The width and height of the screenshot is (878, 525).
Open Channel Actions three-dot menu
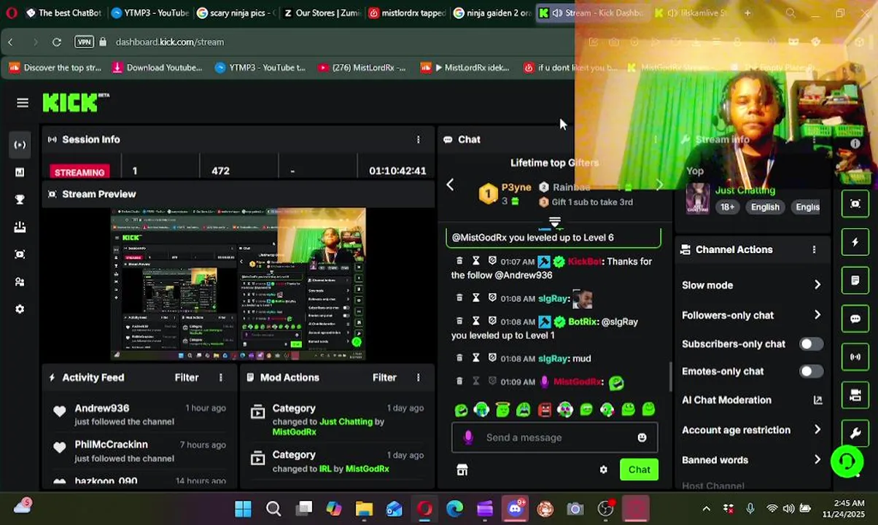pos(814,249)
